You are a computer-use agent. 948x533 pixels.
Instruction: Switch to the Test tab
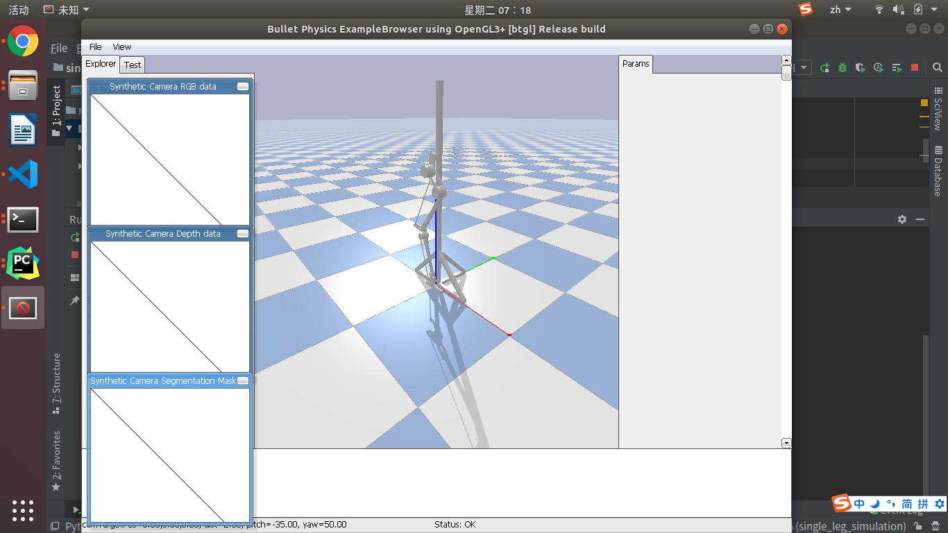tap(133, 65)
